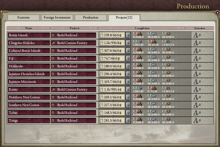Click the Southern New Guinea cost value 227.3/66.0
The image size is (220, 147).
(112, 105)
